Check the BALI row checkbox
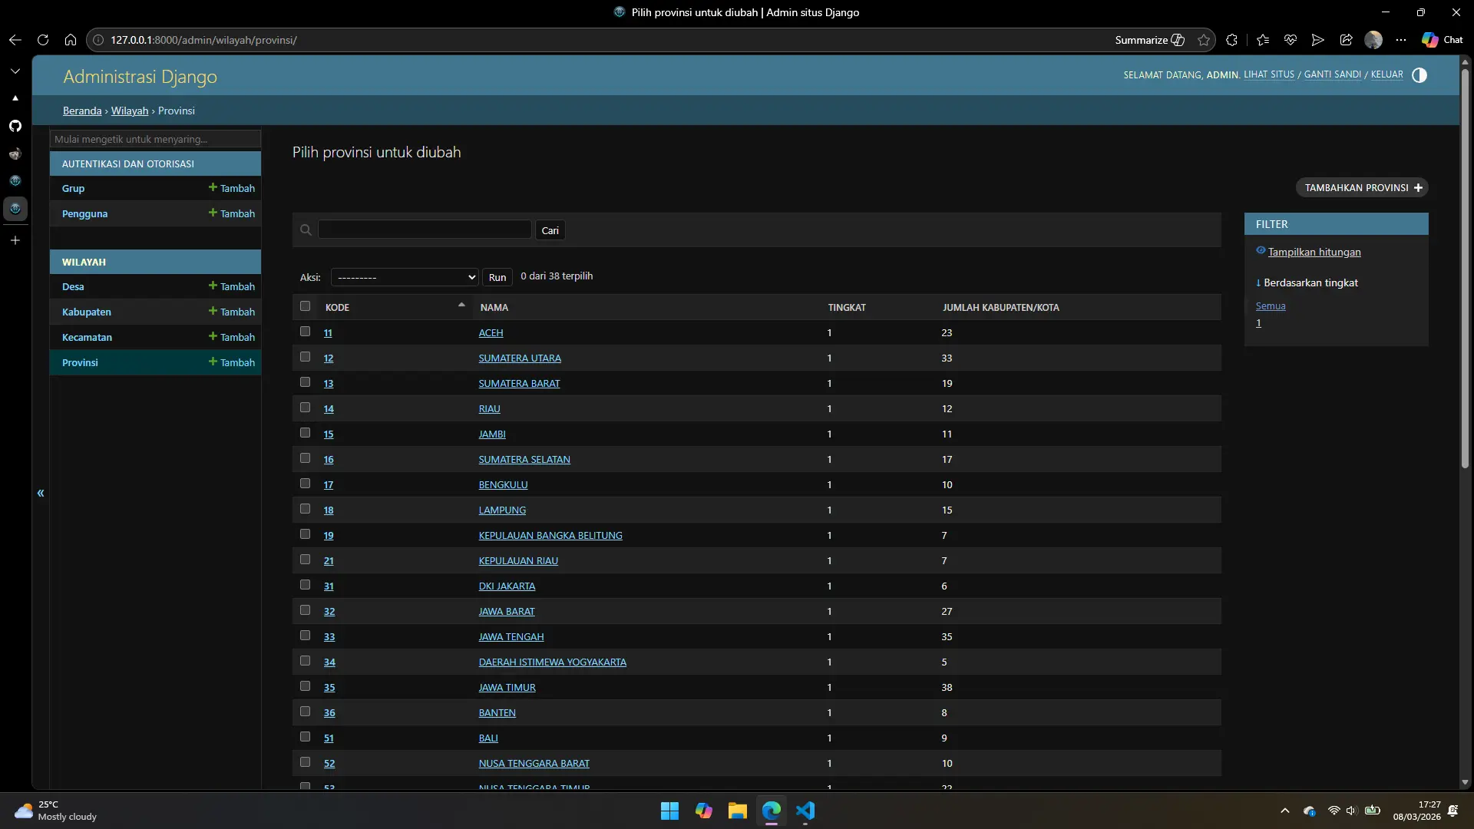This screenshot has height=829, width=1474. [305, 737]
